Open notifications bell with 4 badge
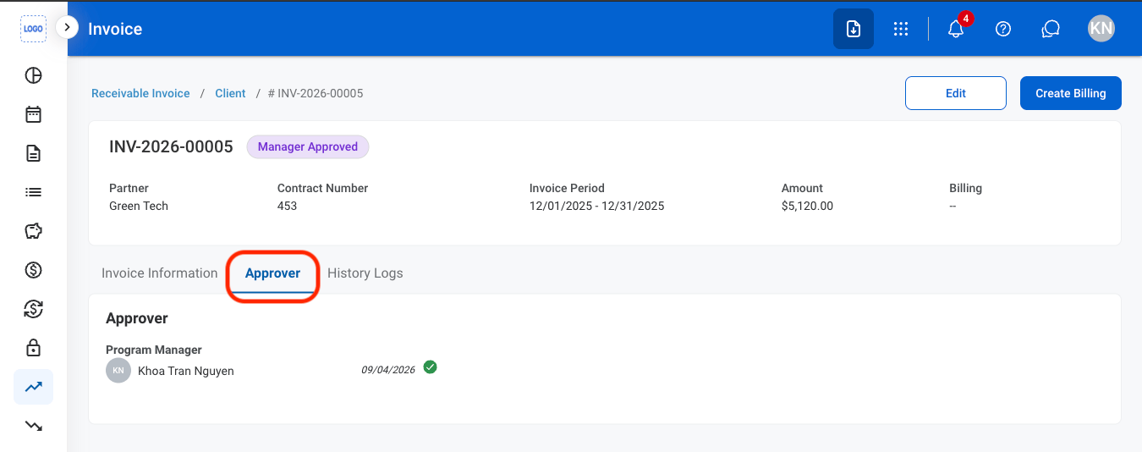This screenshot has height=452, width=1142. pyautogui.click(x=957, y=28)
